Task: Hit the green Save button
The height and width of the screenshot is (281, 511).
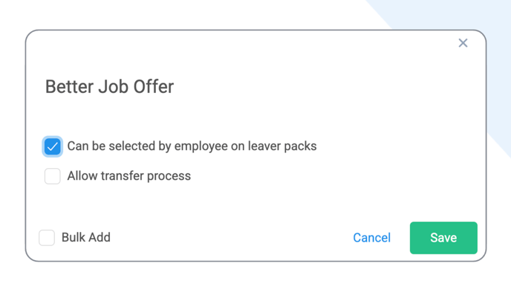Action: coord(443,238)
